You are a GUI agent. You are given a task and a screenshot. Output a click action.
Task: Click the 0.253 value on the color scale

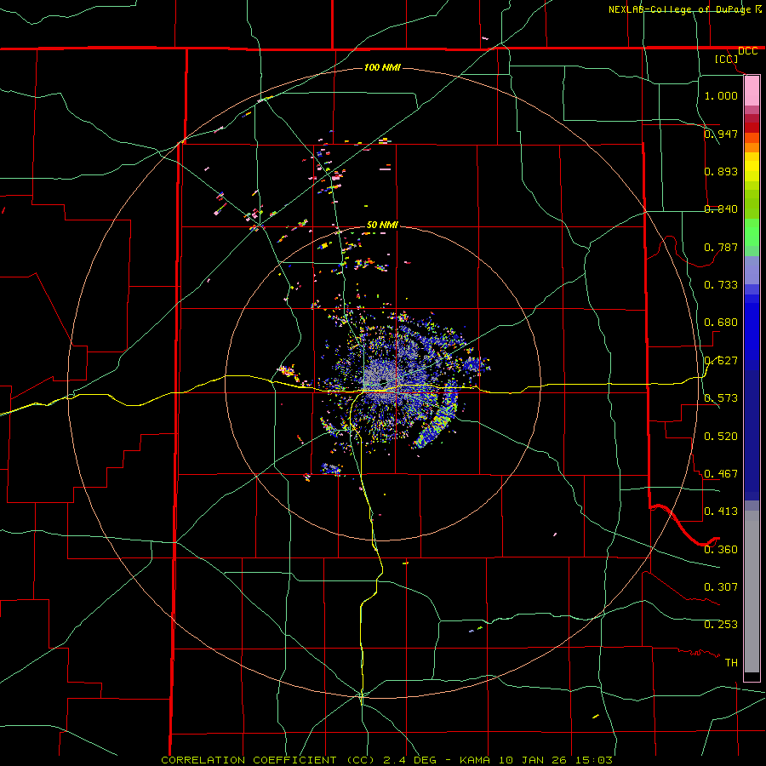[x=721, y=625]
